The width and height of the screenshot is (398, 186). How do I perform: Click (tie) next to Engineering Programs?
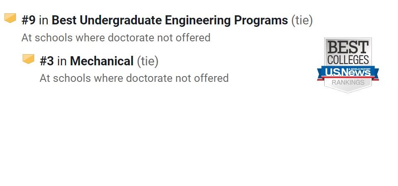(302, 20)
